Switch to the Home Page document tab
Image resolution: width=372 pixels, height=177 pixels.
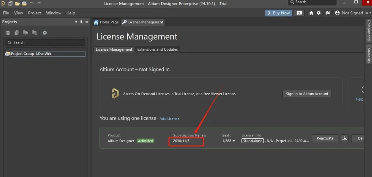pyautogui.click(x=106, y=22)
